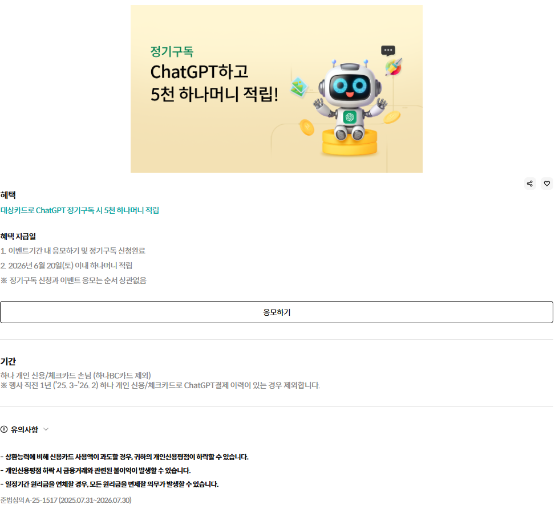The width and height of the screenshot is (555, 517).
Task: Click the 기간 section heading
Action: pos(8,361)
